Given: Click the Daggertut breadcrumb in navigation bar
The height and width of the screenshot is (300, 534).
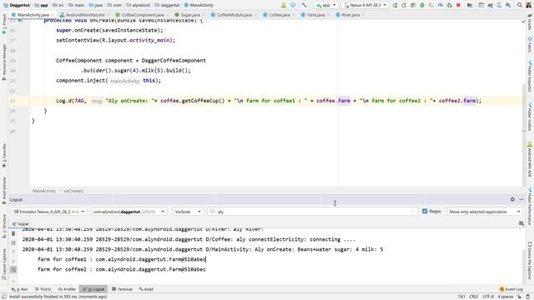Looking at the screenshot, I should pos(16,5).
